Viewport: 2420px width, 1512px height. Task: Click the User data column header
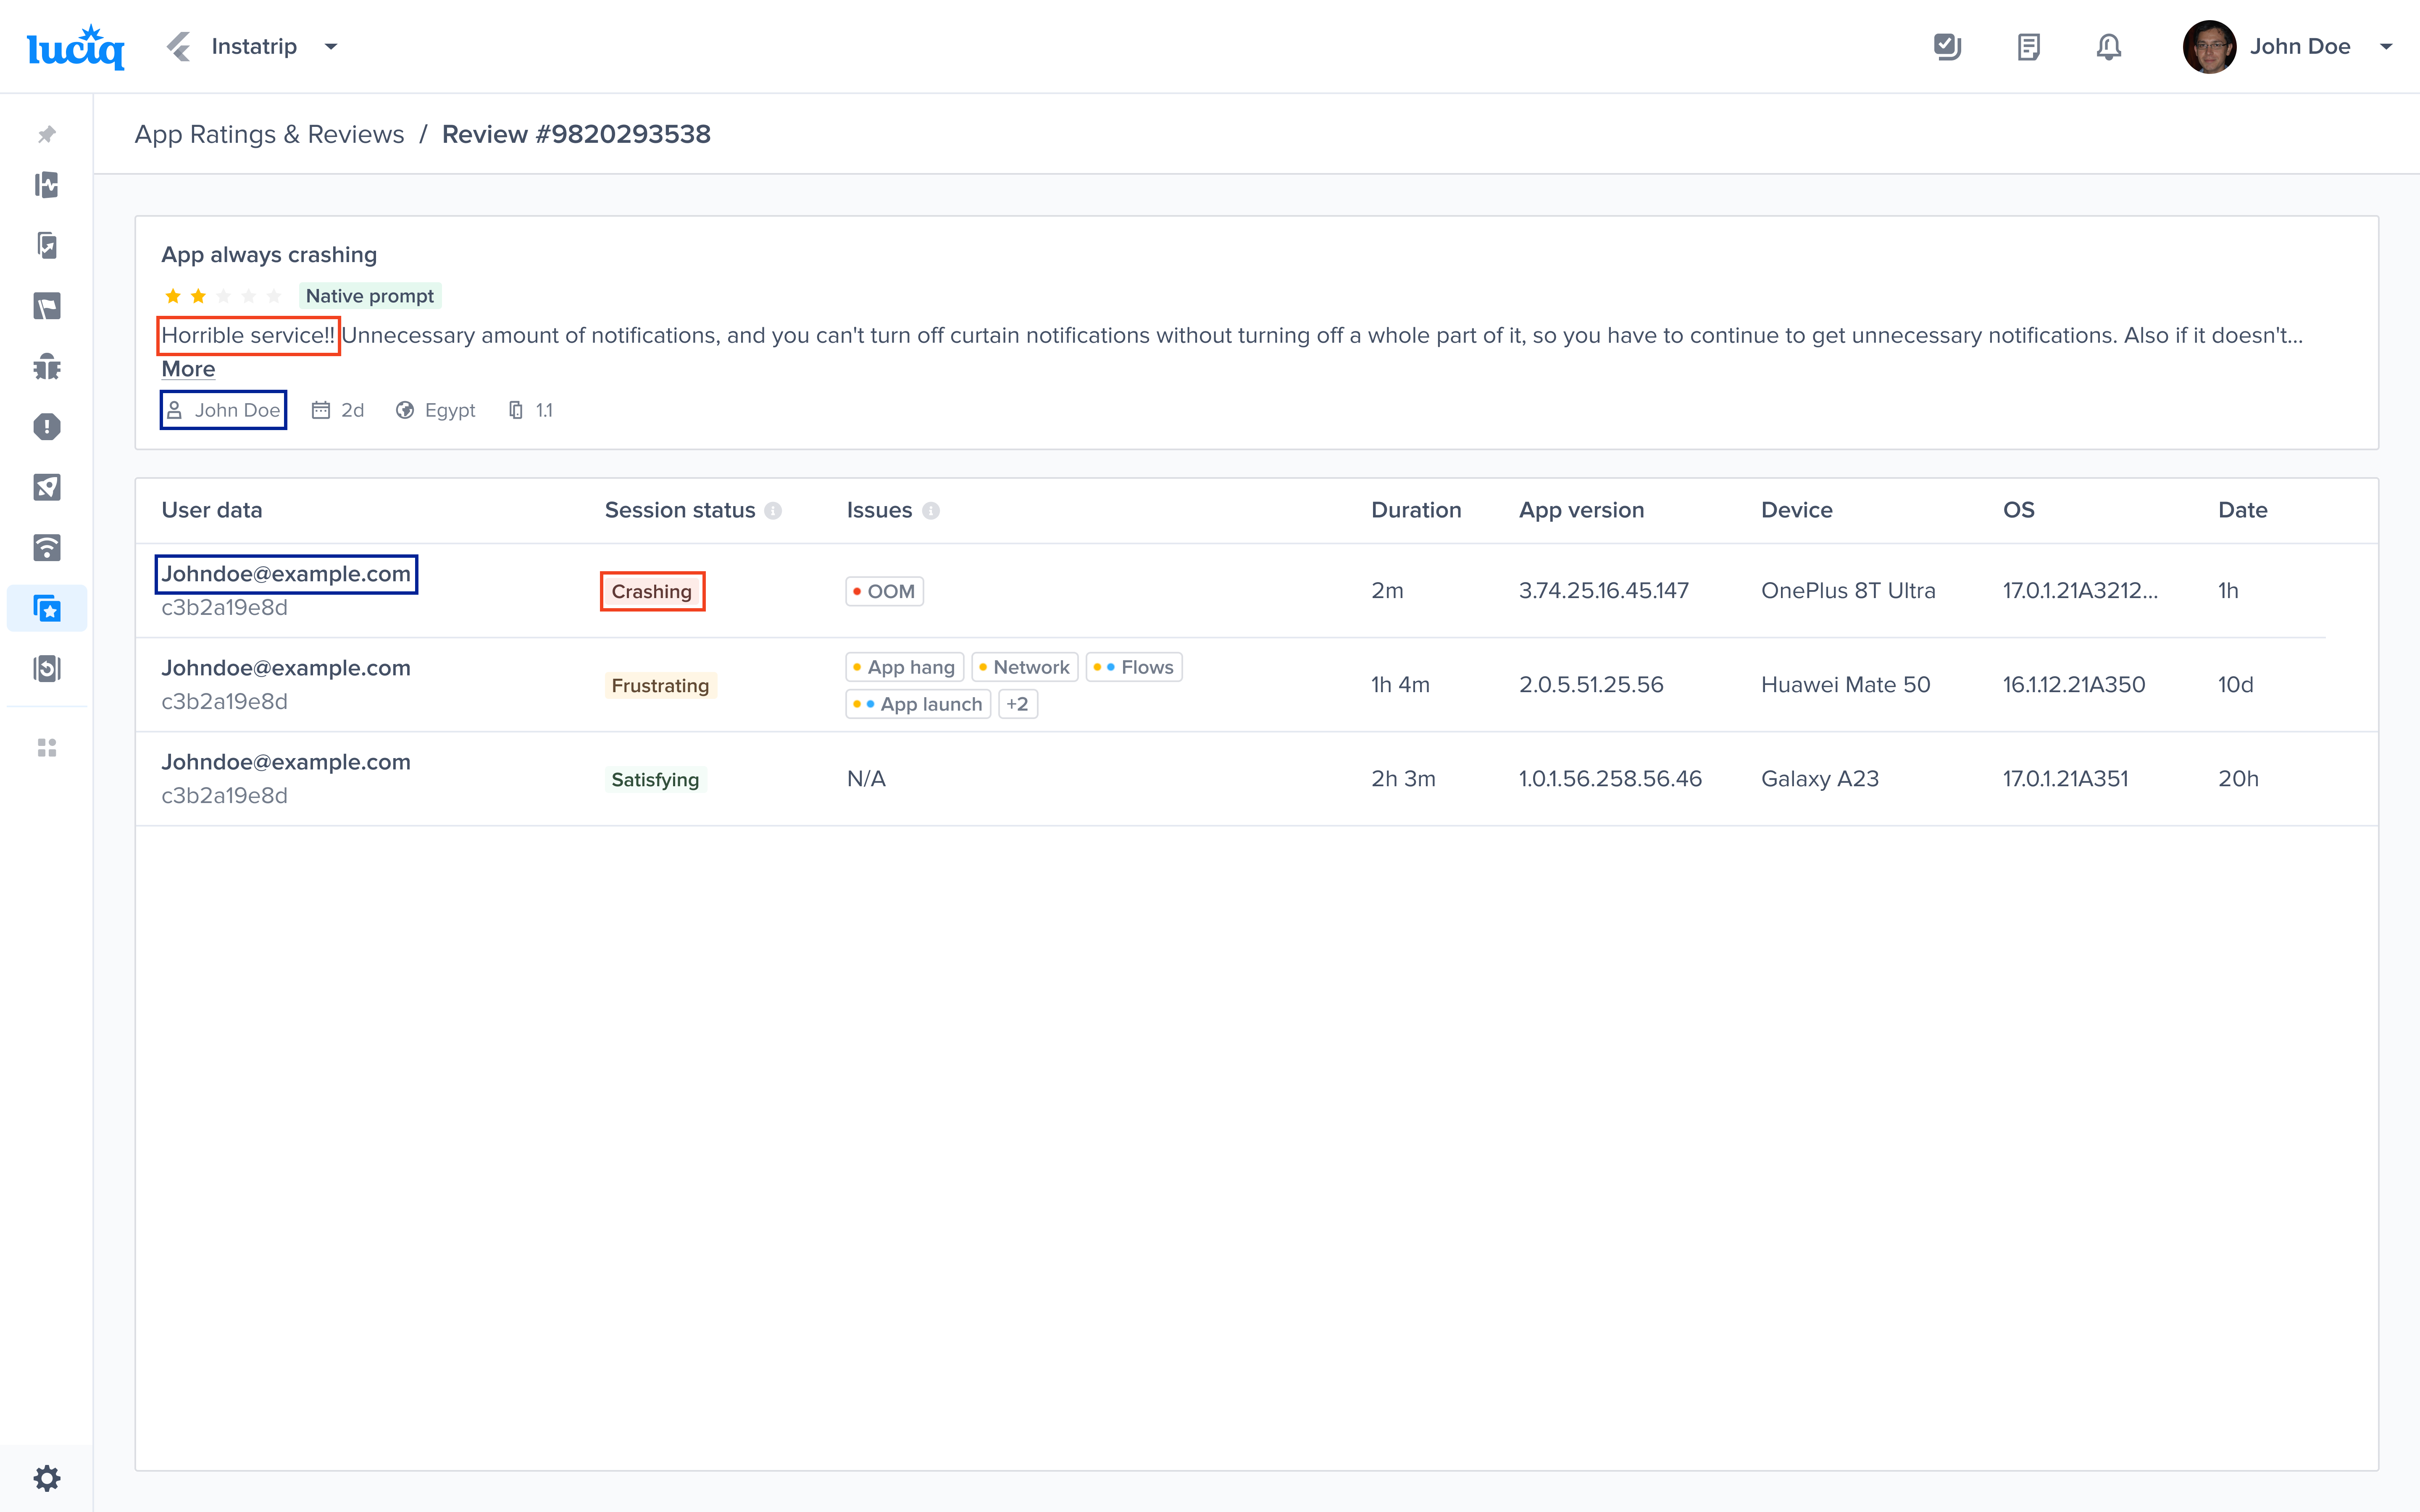[212, 510]
